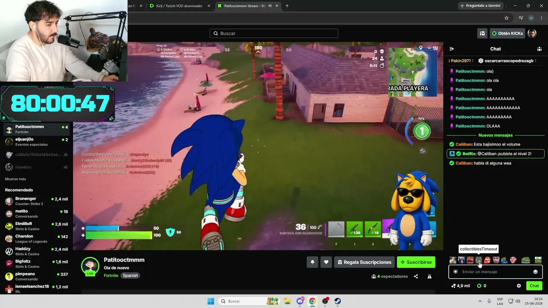Bookmark this page with the star
The height and width of the screenshot is (308, 548).
tap(506, 18)
